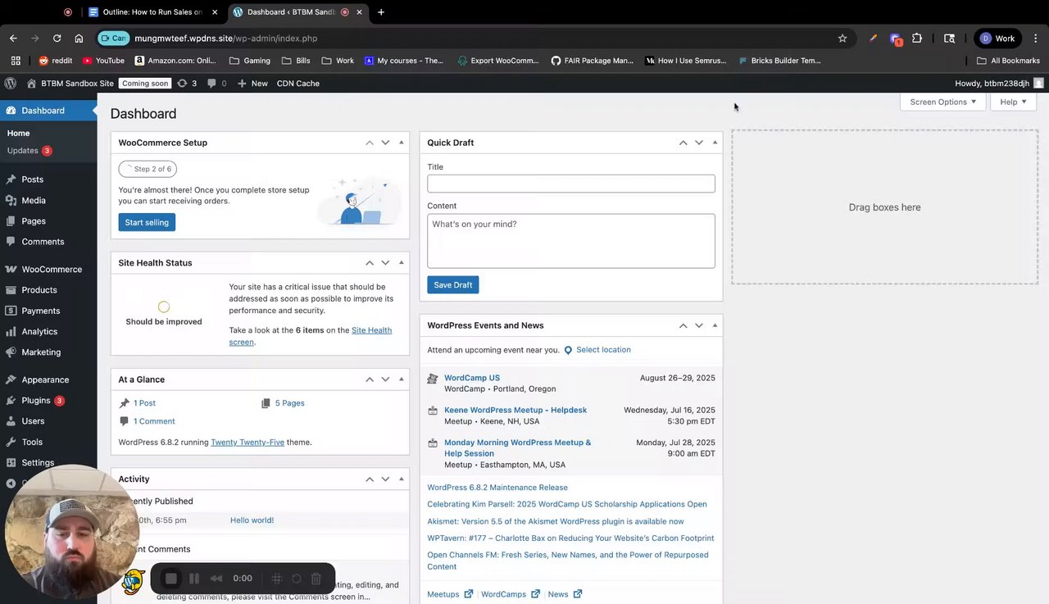Screen dimensions: 1049x604
Task: Open the Hello world! post link
Action: pos(252,520)
